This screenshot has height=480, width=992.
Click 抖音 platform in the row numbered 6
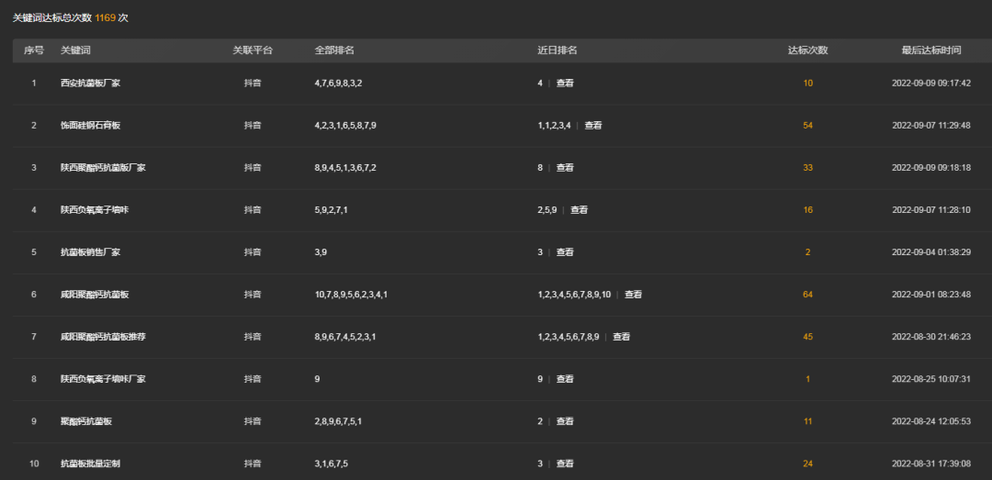pyautogui.click(x=253, y=295)
